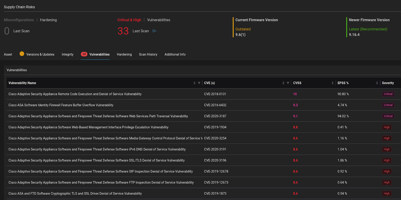The width and height of the screenshot is (401, 200).
Task: Click CVSS score 10
Action: (295, 94)
